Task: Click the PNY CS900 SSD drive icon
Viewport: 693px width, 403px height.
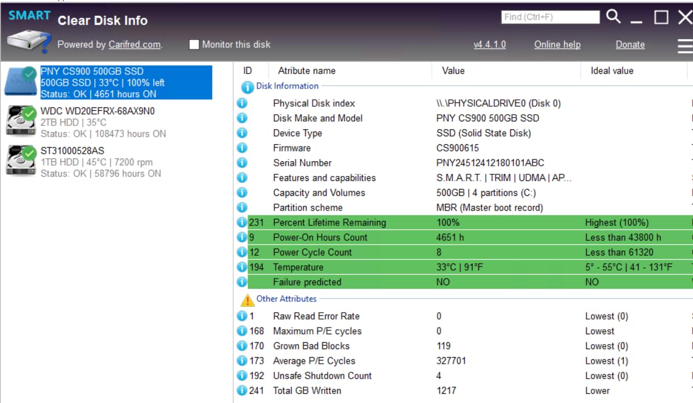Action: tap(22, 81)
